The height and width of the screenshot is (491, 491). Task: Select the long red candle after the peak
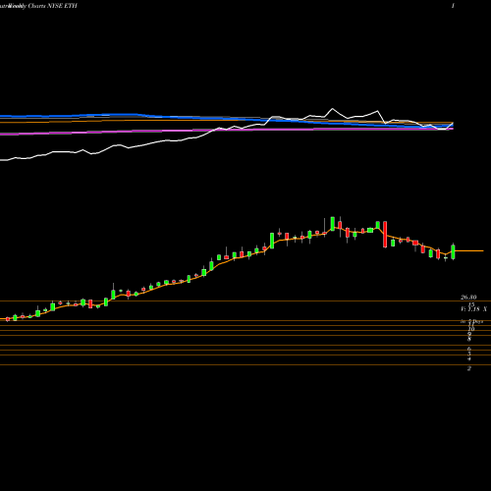point(385,235)
